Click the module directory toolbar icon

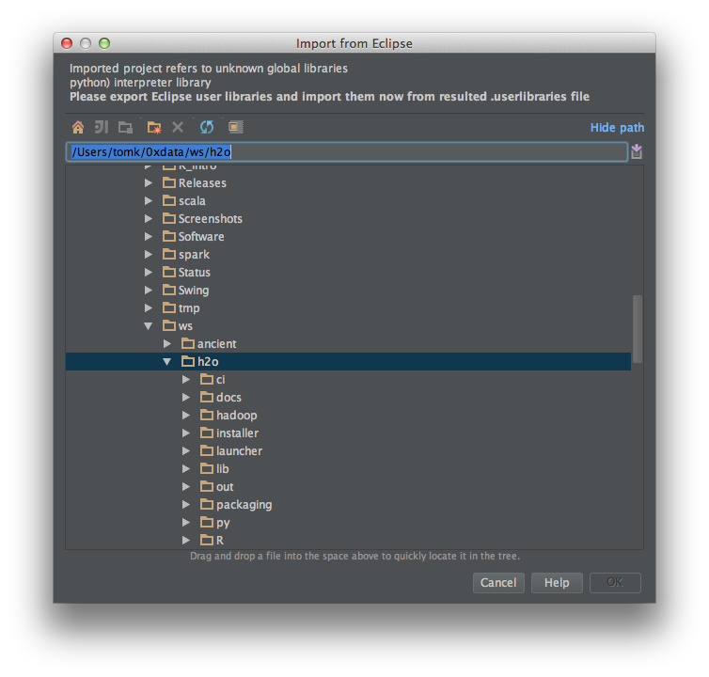click(x=125, y=127)
